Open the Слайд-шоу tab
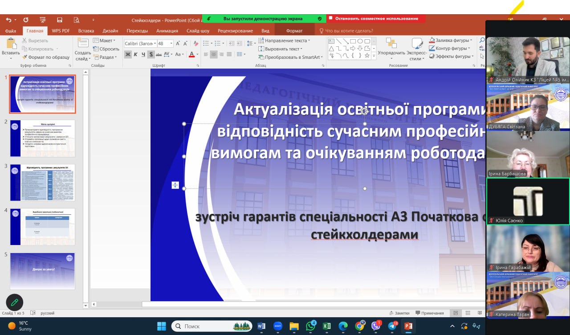 click(x=198, y=31)
